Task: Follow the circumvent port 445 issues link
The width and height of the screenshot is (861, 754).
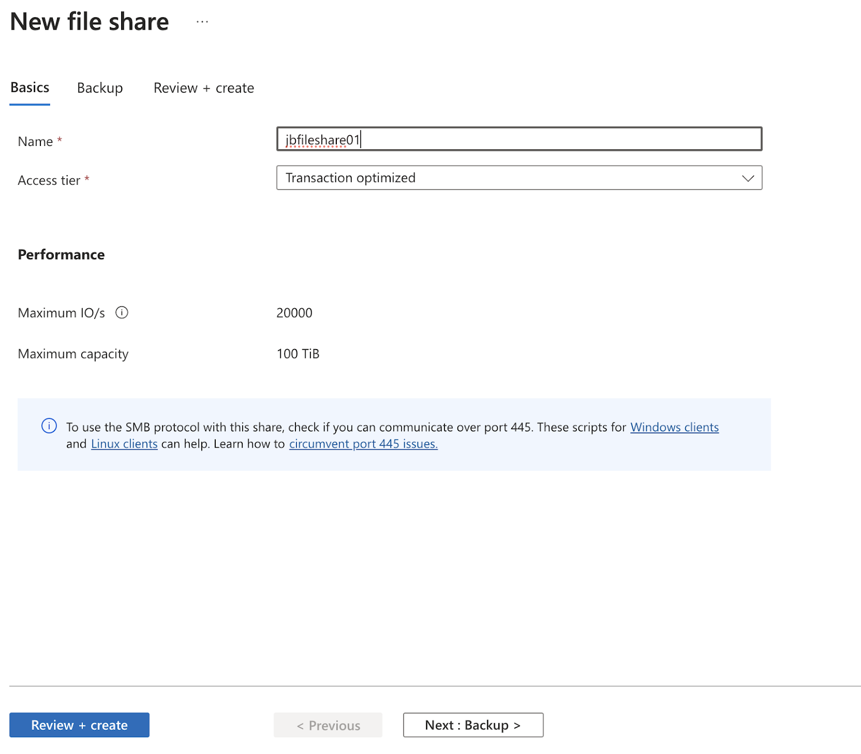Action: pos(363,444)
